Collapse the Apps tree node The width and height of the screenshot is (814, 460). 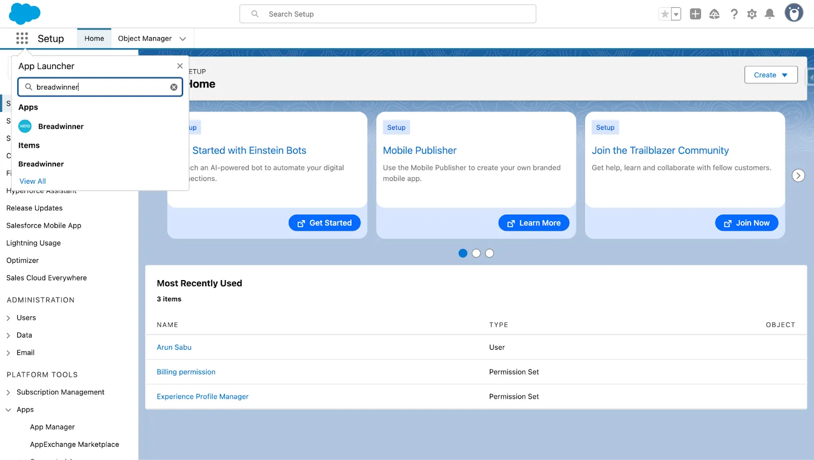tap(8, 410)
